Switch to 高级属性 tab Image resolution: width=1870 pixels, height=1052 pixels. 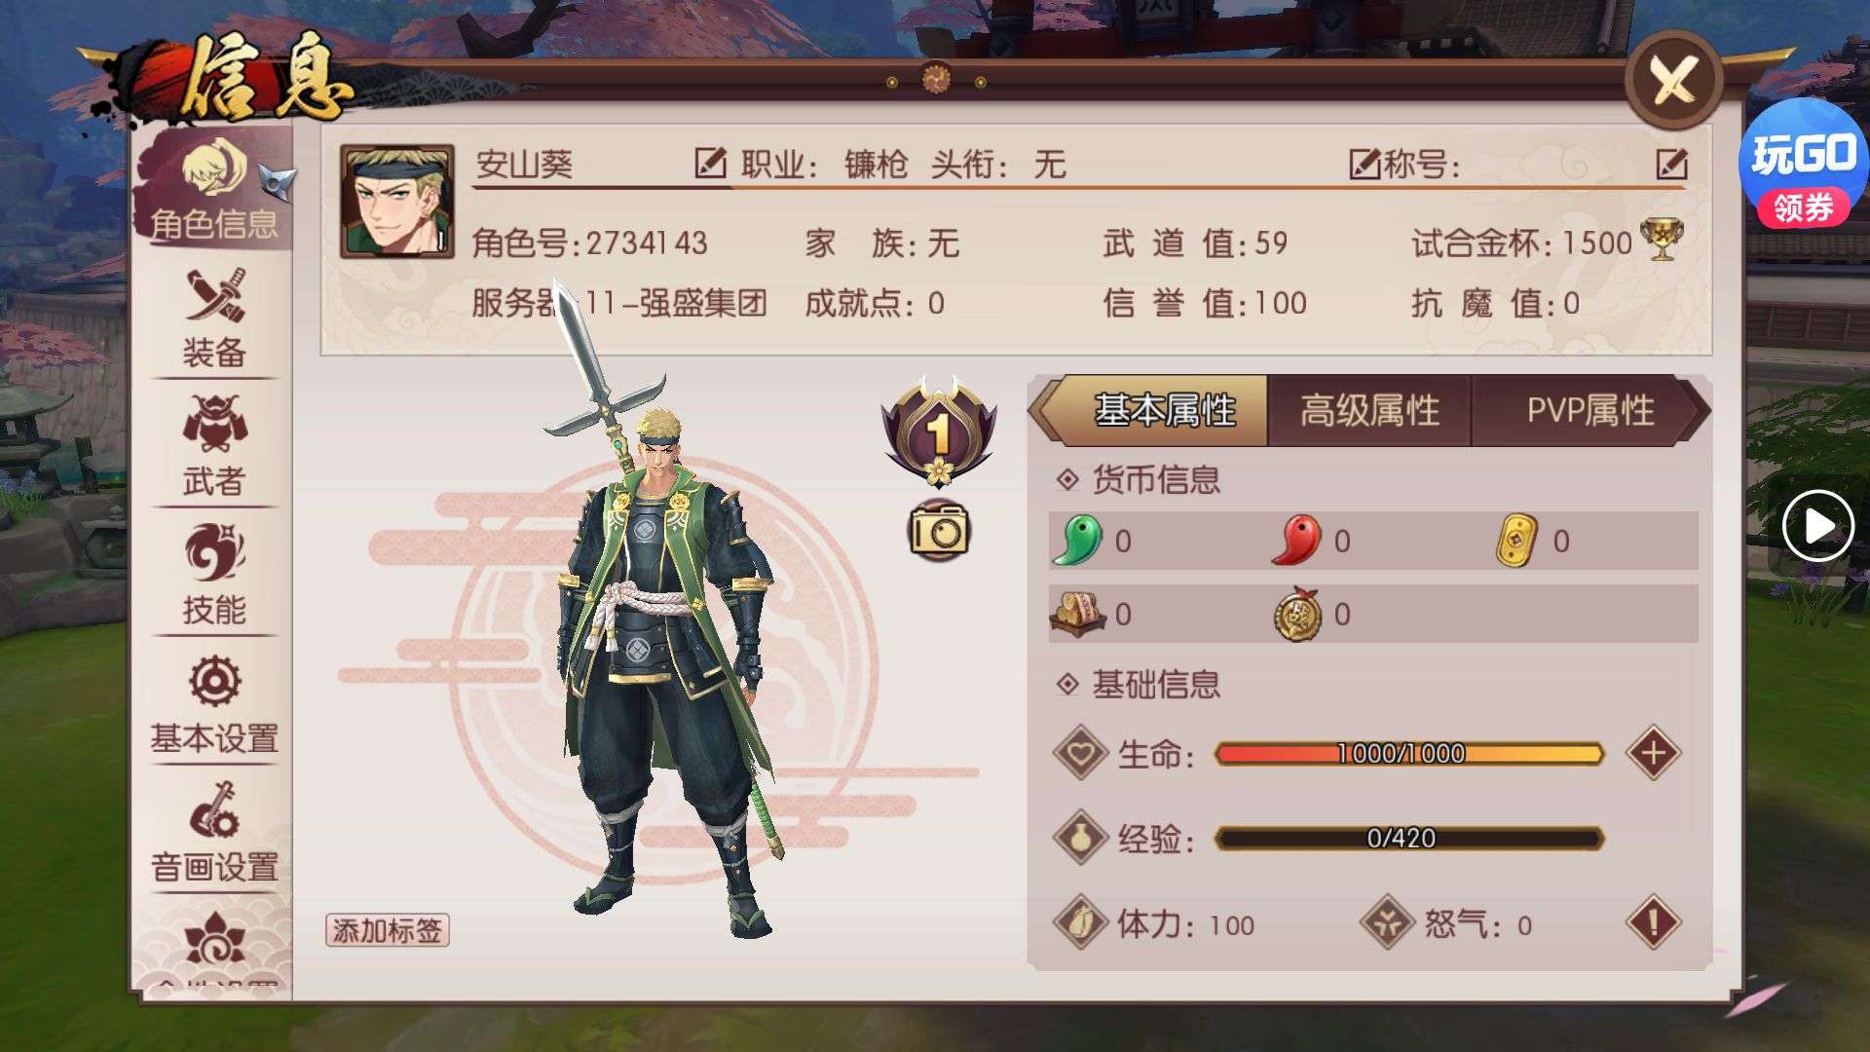click(1369, 410)
